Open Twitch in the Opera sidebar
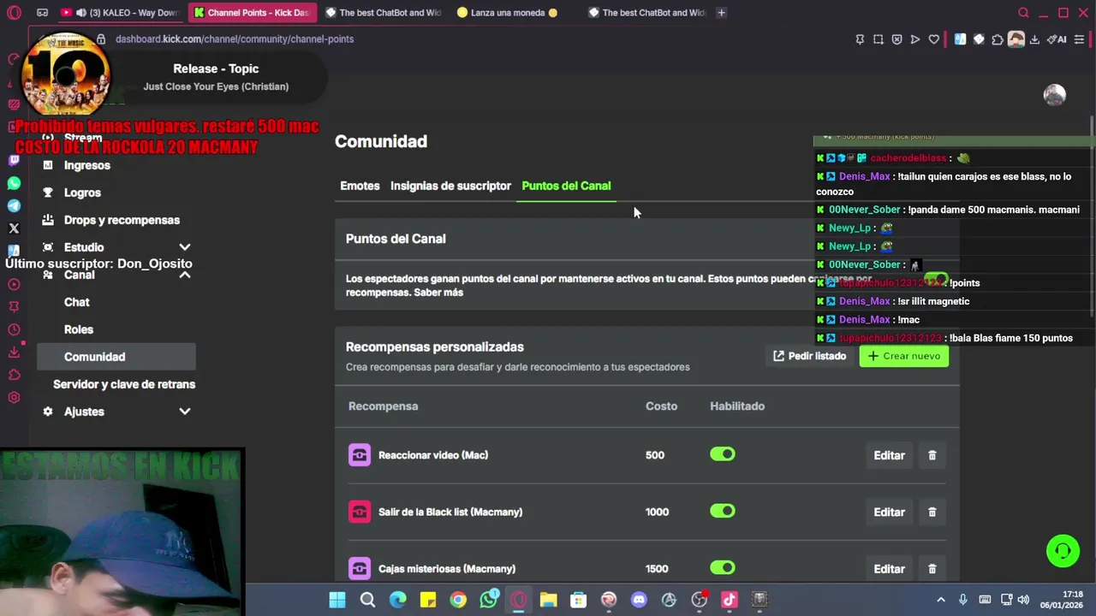This screenshot has height=616, width=1096. [x=14, y=160]
